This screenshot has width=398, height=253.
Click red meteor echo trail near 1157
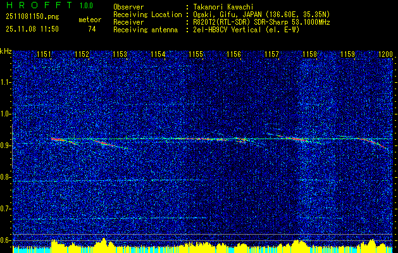297,139
